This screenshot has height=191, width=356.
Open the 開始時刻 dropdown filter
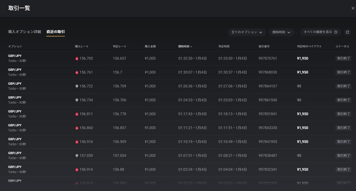pos(281,32)
